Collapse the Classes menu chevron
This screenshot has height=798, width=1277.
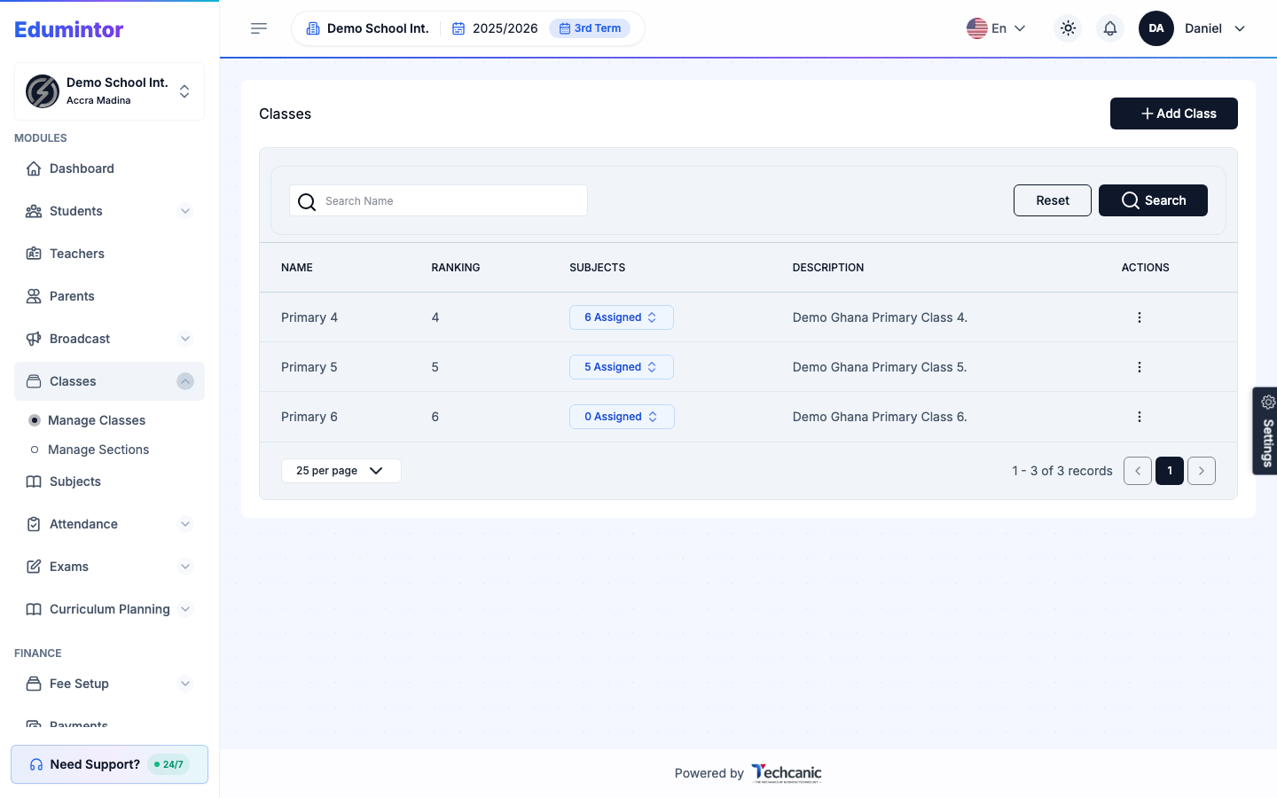tap(185, 381)
